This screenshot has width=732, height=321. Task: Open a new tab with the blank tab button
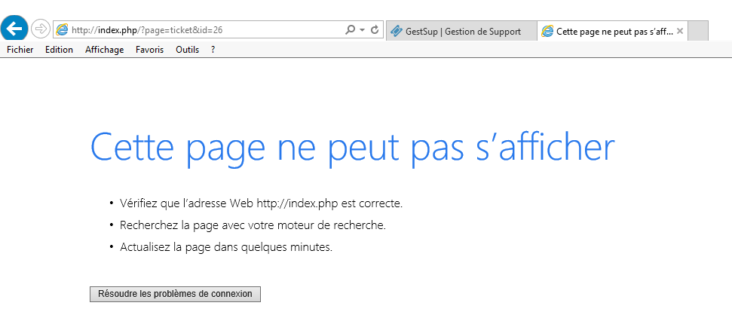coord(698,31)
